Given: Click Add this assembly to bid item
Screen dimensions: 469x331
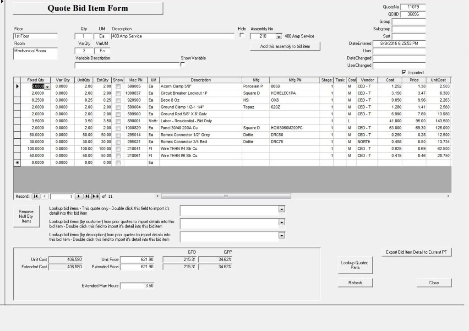Looking at the screenshot, I should pos(285,46).
